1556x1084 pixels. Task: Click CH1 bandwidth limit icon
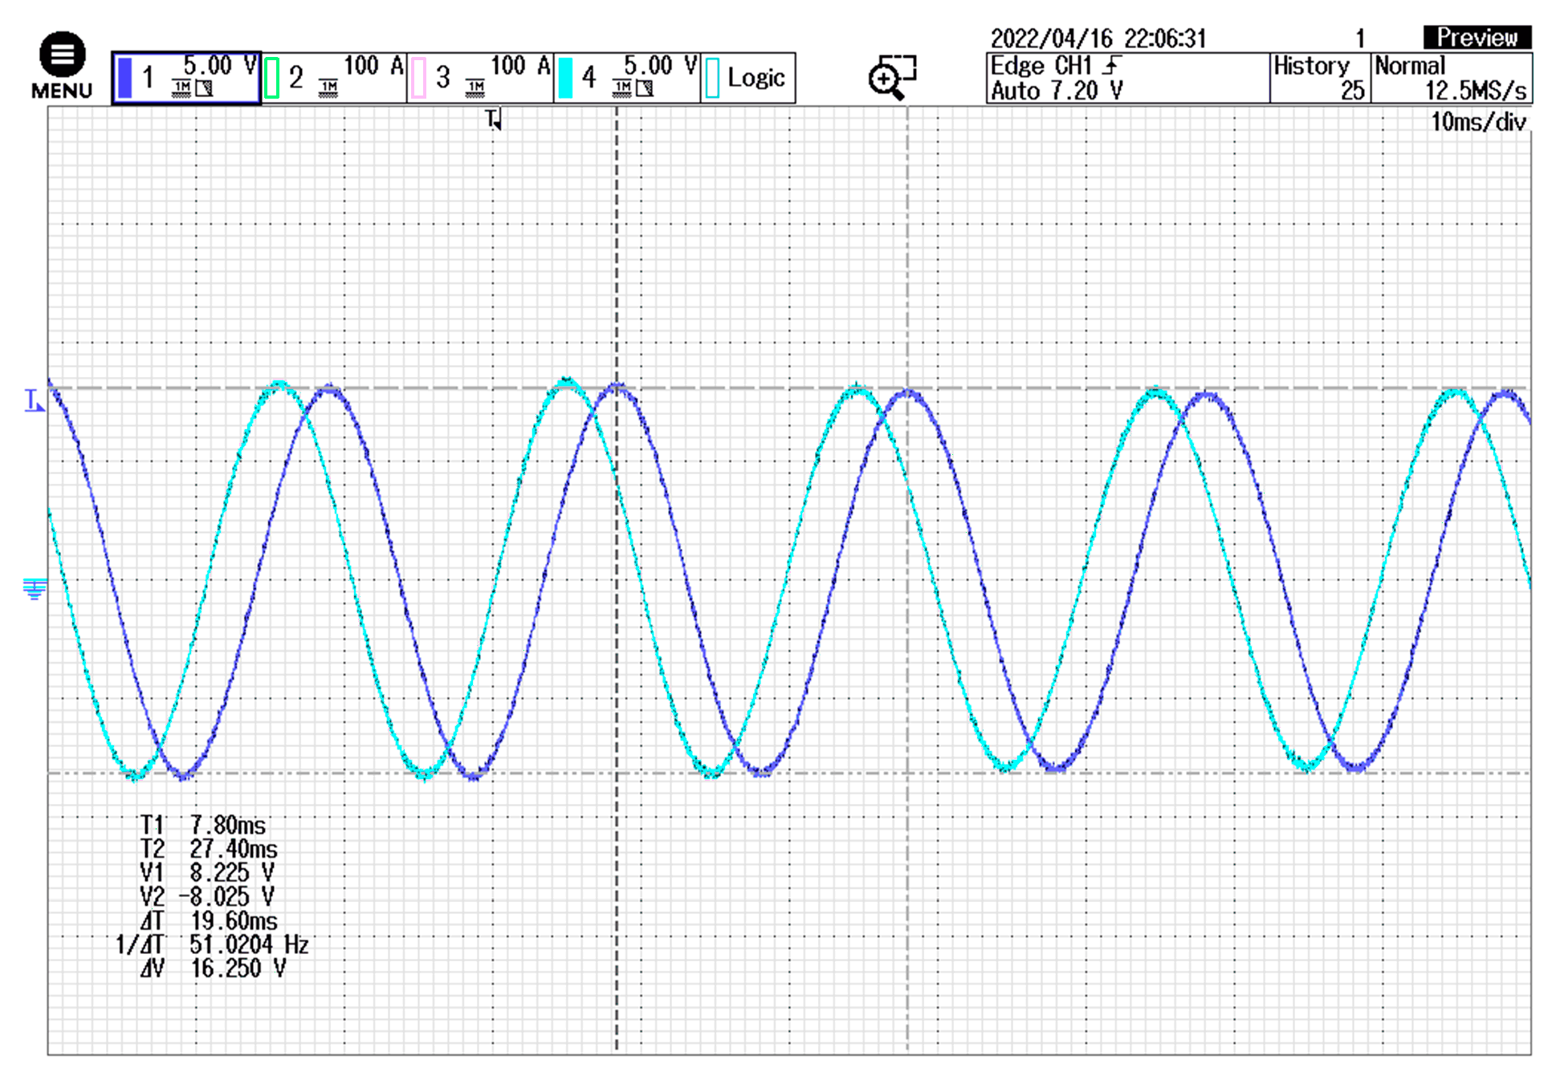click(x=205, y=88)
